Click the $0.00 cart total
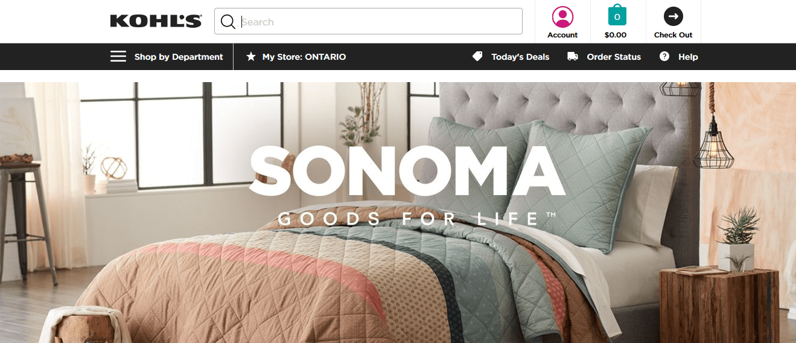 (616, 35)
